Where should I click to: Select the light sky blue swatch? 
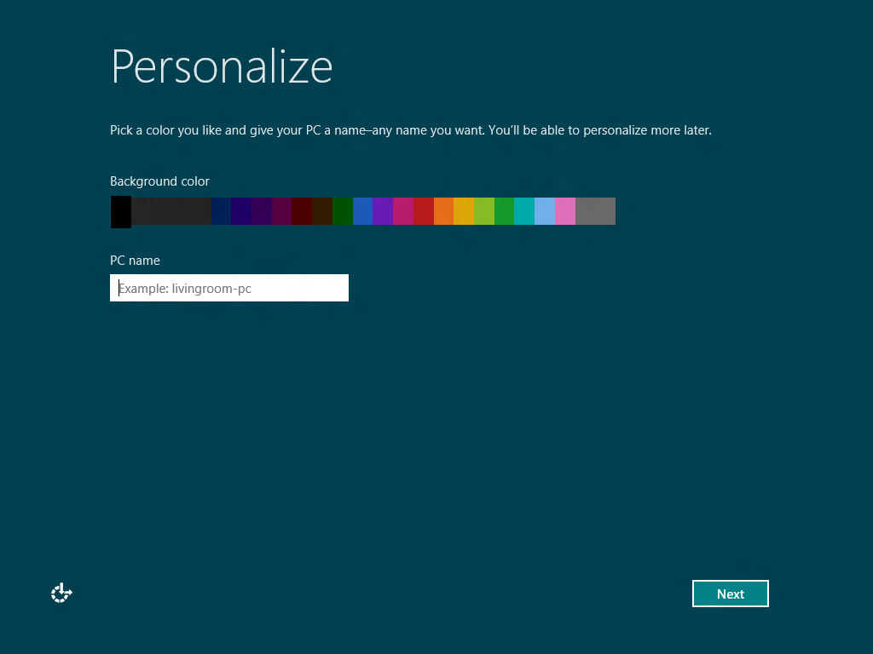(545, 211)
